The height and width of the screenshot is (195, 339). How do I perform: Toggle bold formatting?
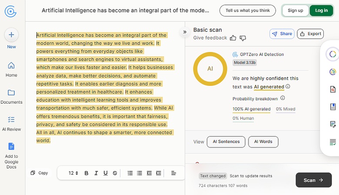(x=86, y=173)
